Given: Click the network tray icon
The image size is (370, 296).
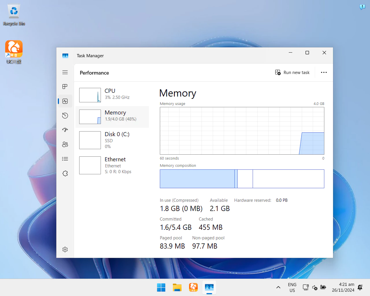Looking at the screenshot, I should [x=306, y=287].
